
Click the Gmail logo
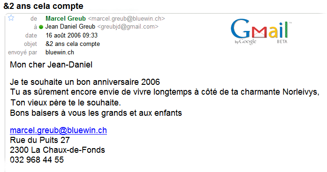click(x=261, y=32)
